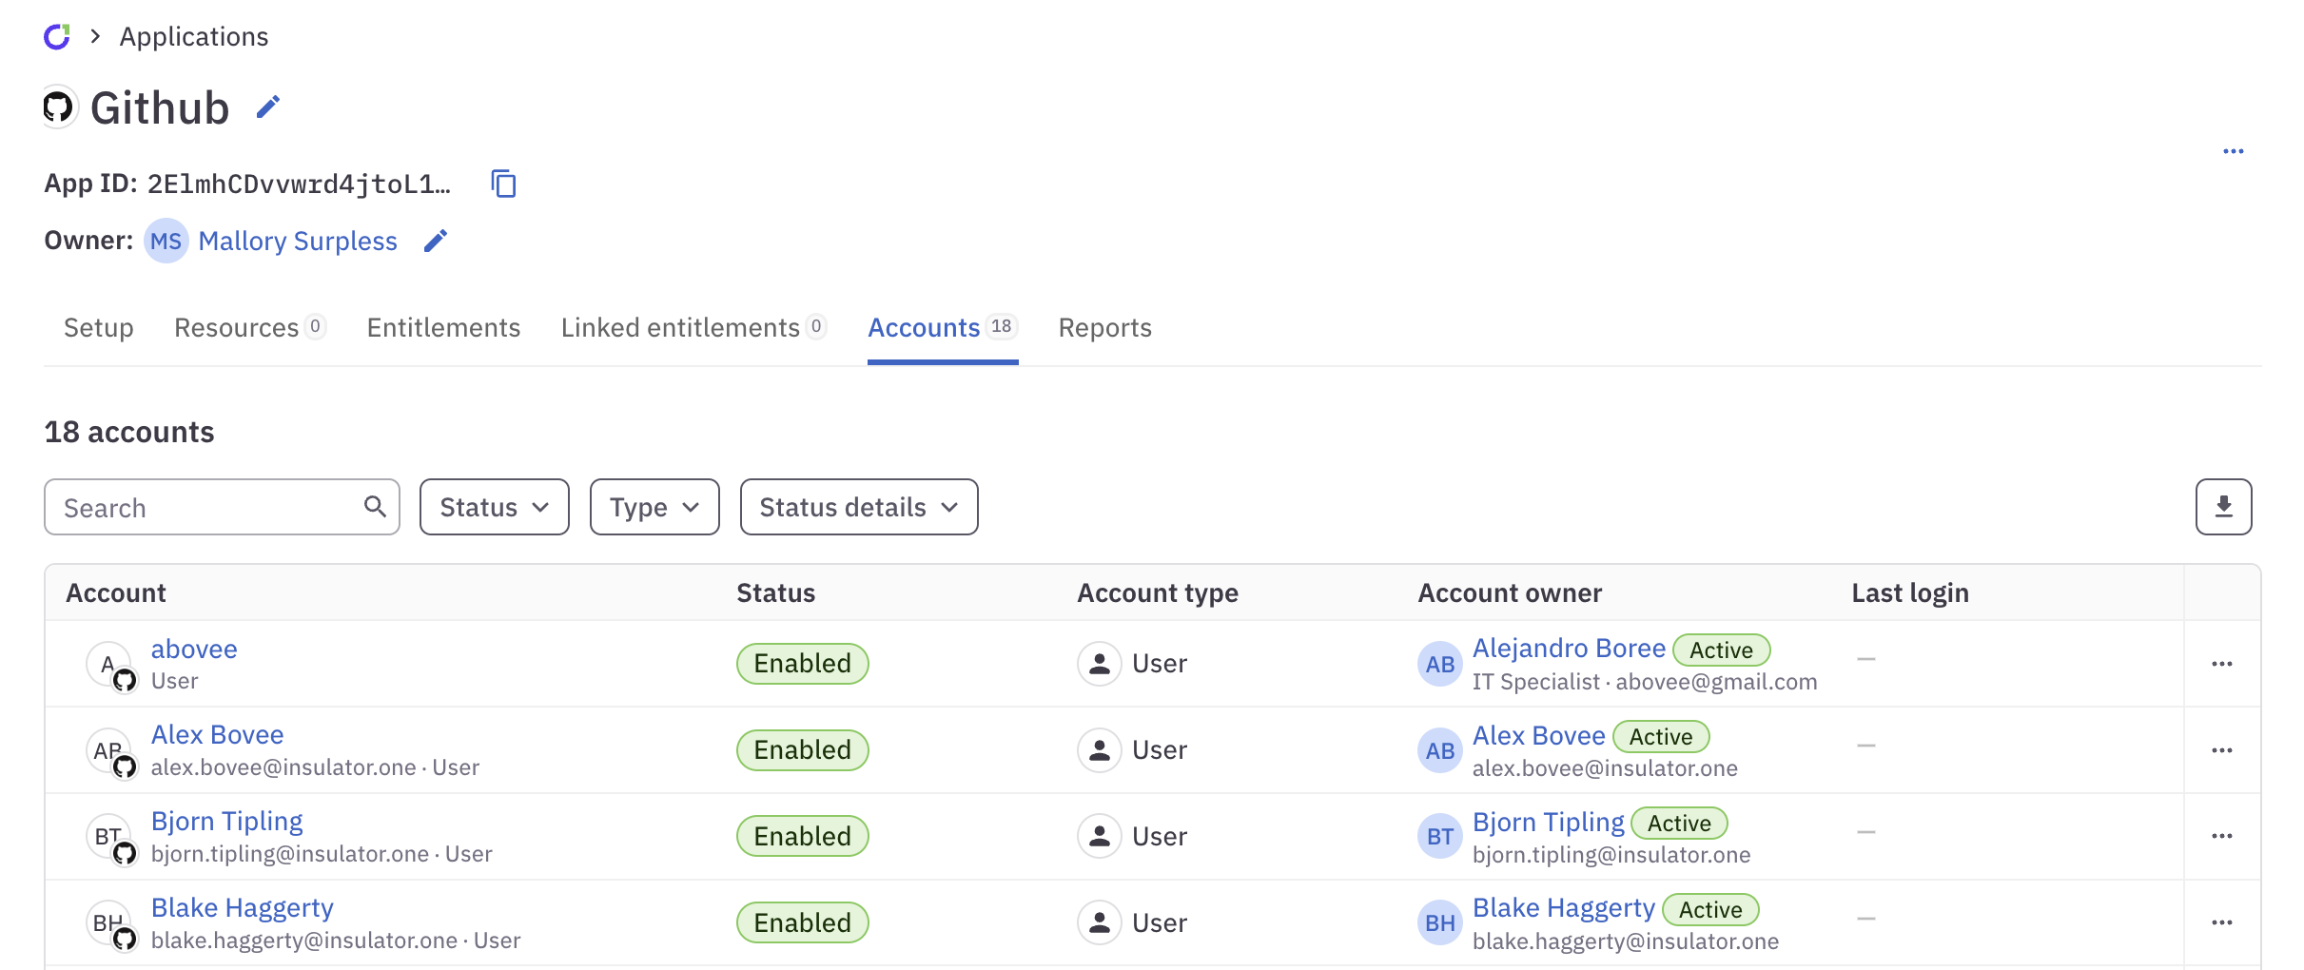Screen dimensions: 2304x970
Task: Click the Status column header
Action: (x=775, y=592)
